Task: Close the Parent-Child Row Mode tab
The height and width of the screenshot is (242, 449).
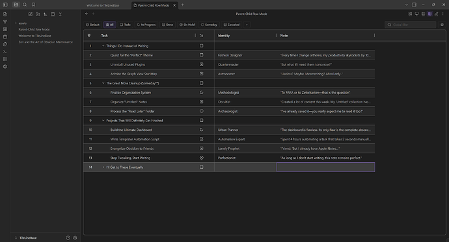Action: click(x=174, y=5)
